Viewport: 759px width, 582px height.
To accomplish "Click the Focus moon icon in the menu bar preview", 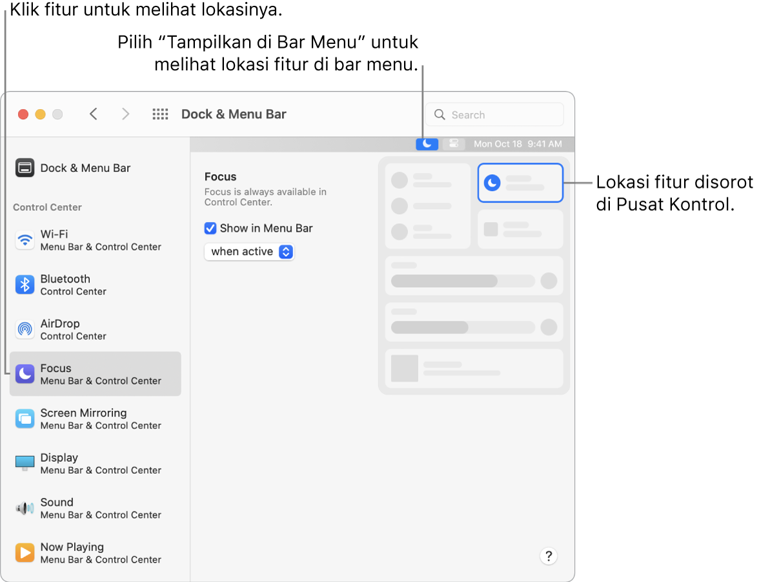I will [427, 143].
